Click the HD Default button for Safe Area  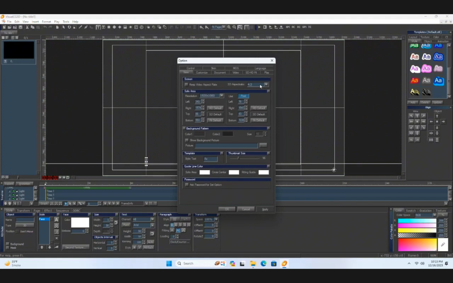tap(215, 108)
